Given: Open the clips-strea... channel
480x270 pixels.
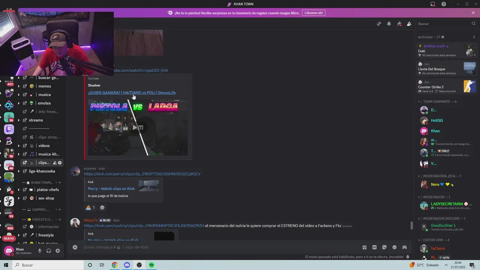Looking at the screenshot, I should [x=41, y=137].
